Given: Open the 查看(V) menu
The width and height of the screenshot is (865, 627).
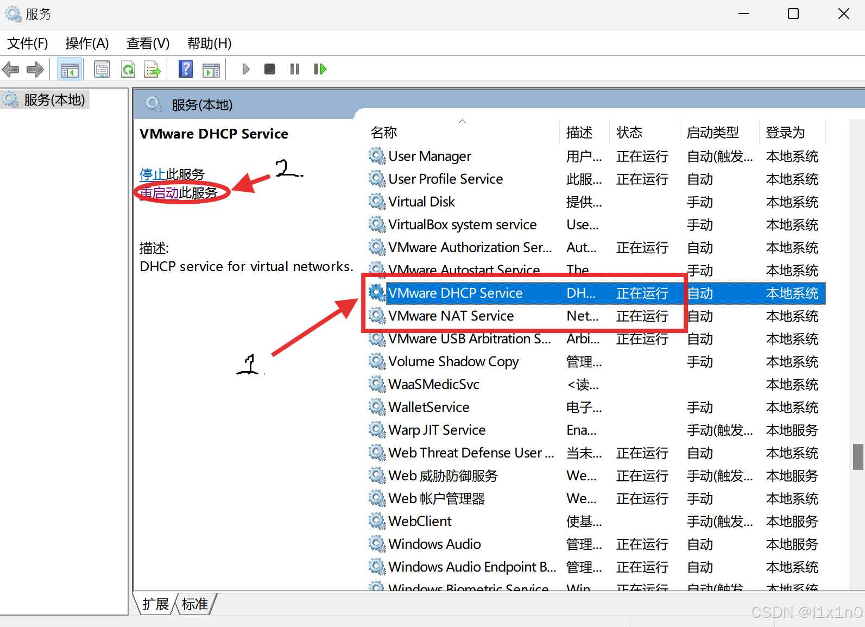Looking at the screenshot, I should pos(148,43).
